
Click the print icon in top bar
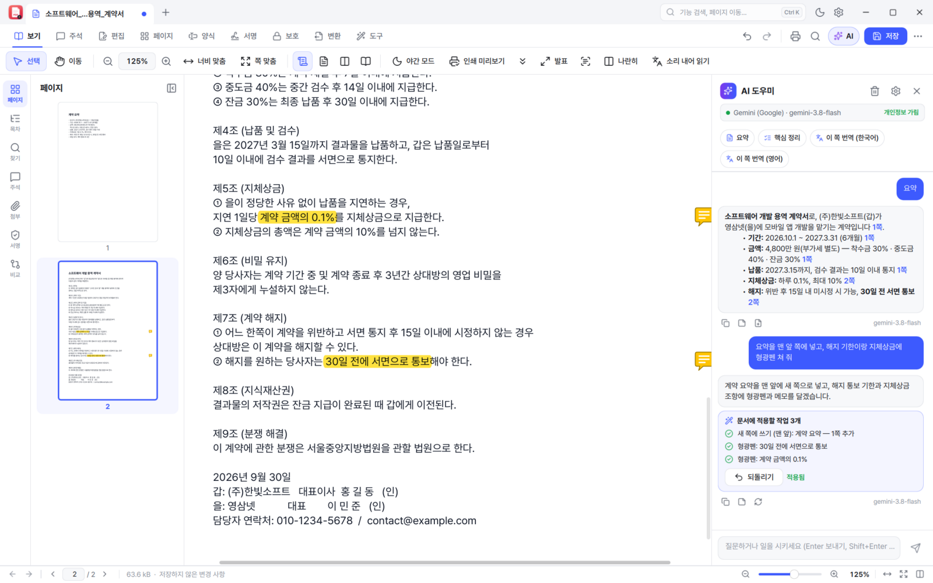(795, 36)
